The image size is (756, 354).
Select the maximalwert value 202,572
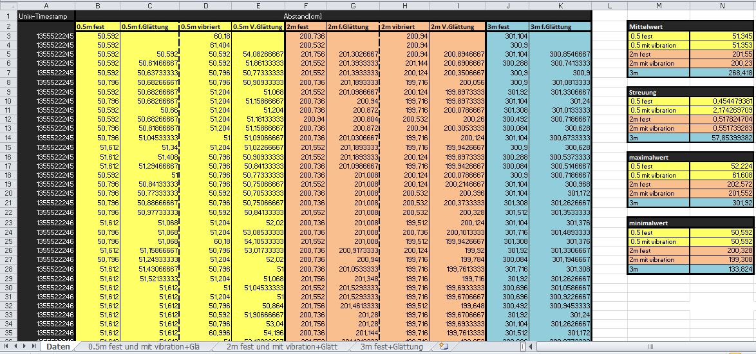click(x=721, y=185)
